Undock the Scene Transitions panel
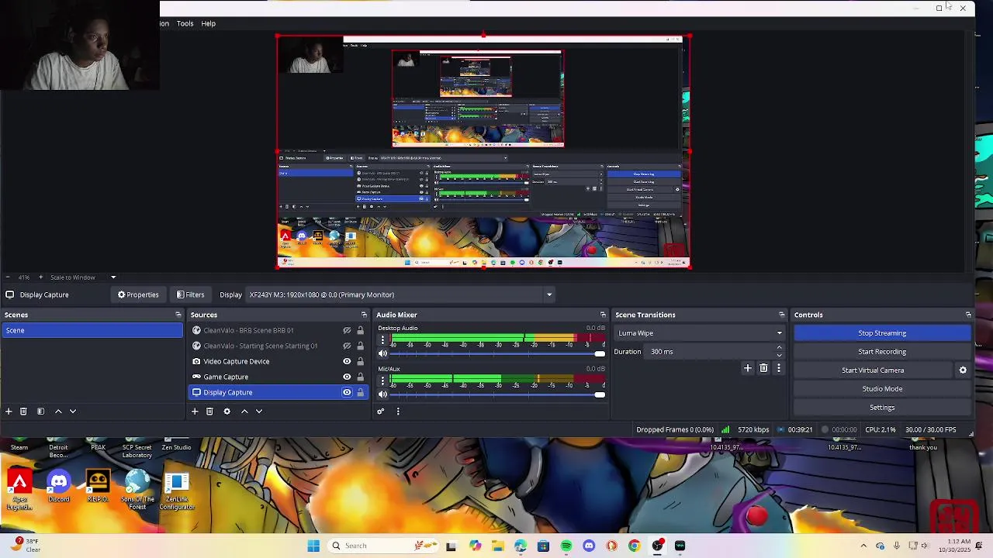 (781, 315)
